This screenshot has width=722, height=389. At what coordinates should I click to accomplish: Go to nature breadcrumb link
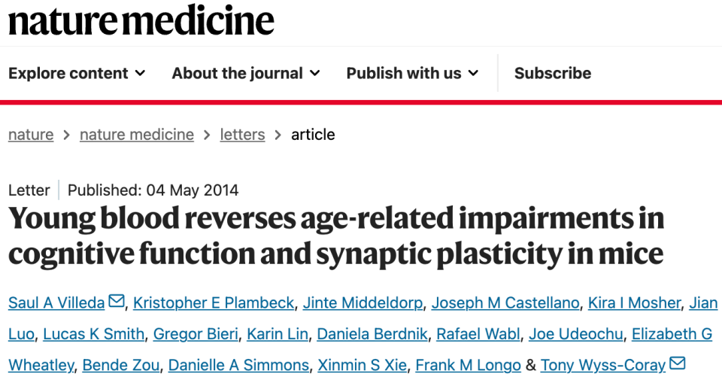coord(31,135)
